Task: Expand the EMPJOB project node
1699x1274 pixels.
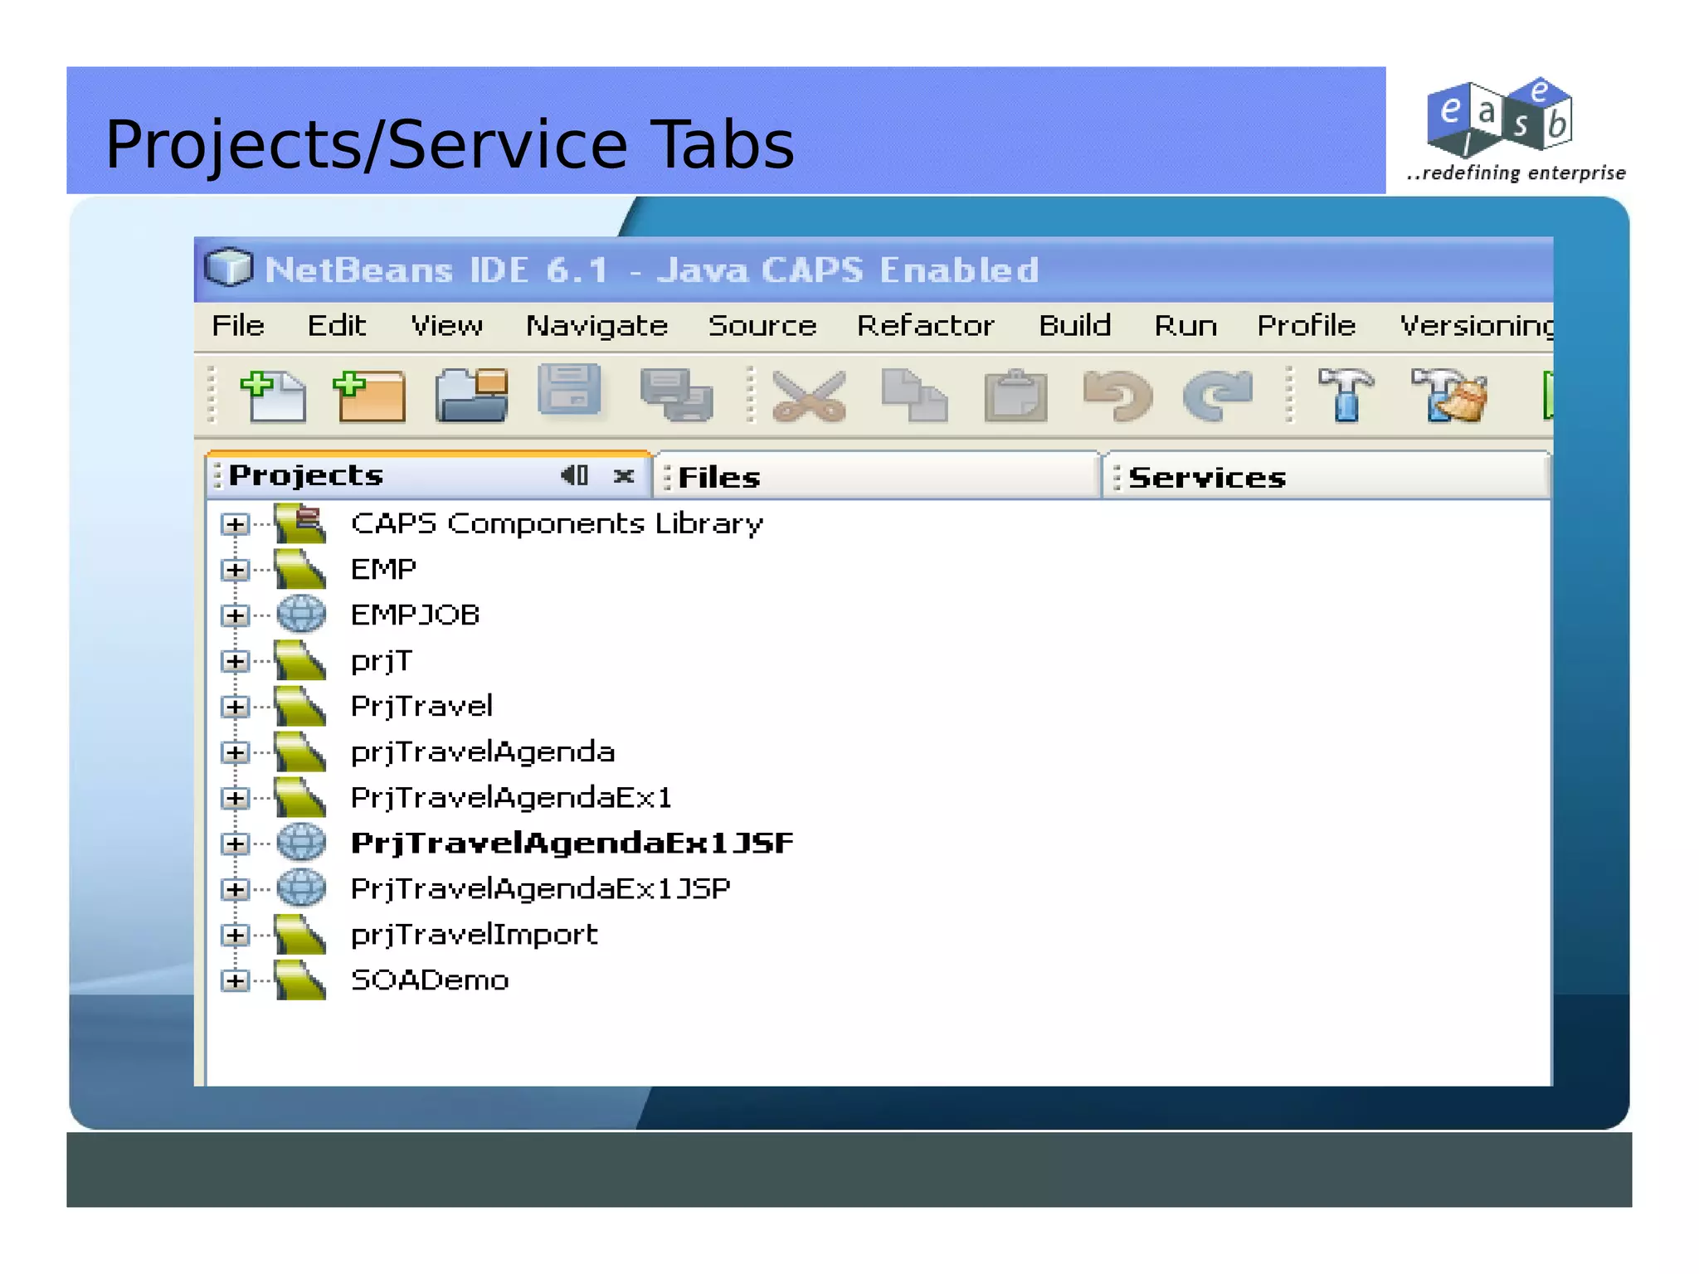Action: (x=236, y=615)
